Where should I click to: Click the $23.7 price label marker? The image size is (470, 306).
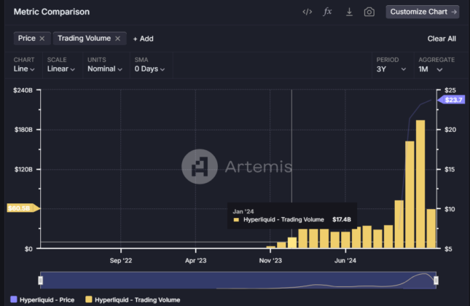click(x=450, y=100)
